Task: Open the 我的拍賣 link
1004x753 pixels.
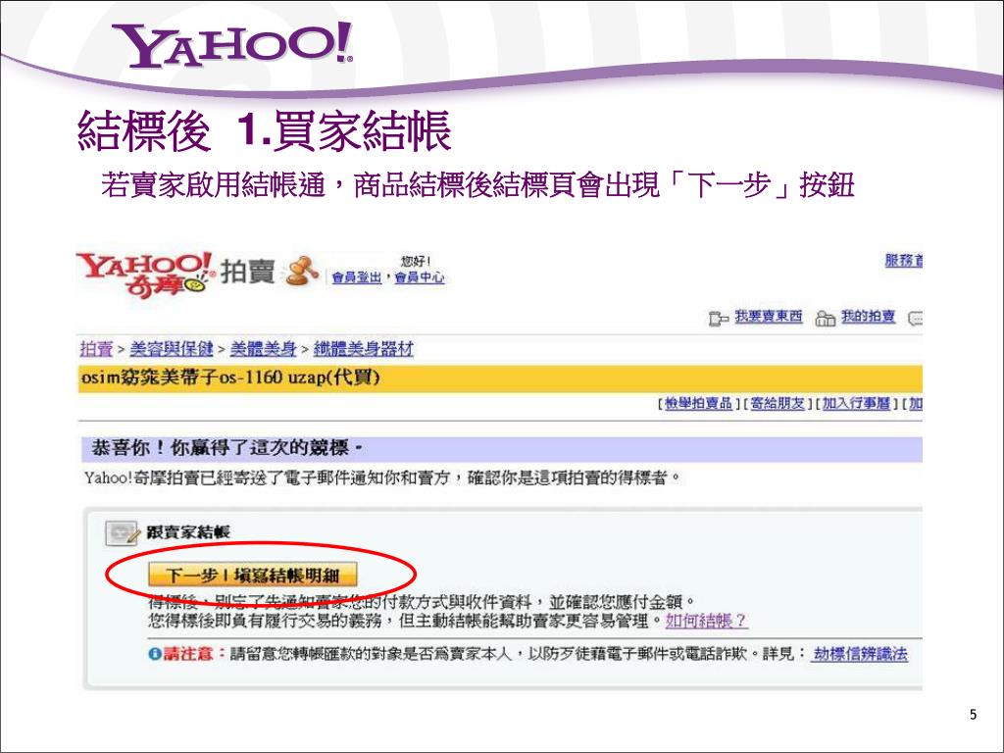Action: (868, 317)
